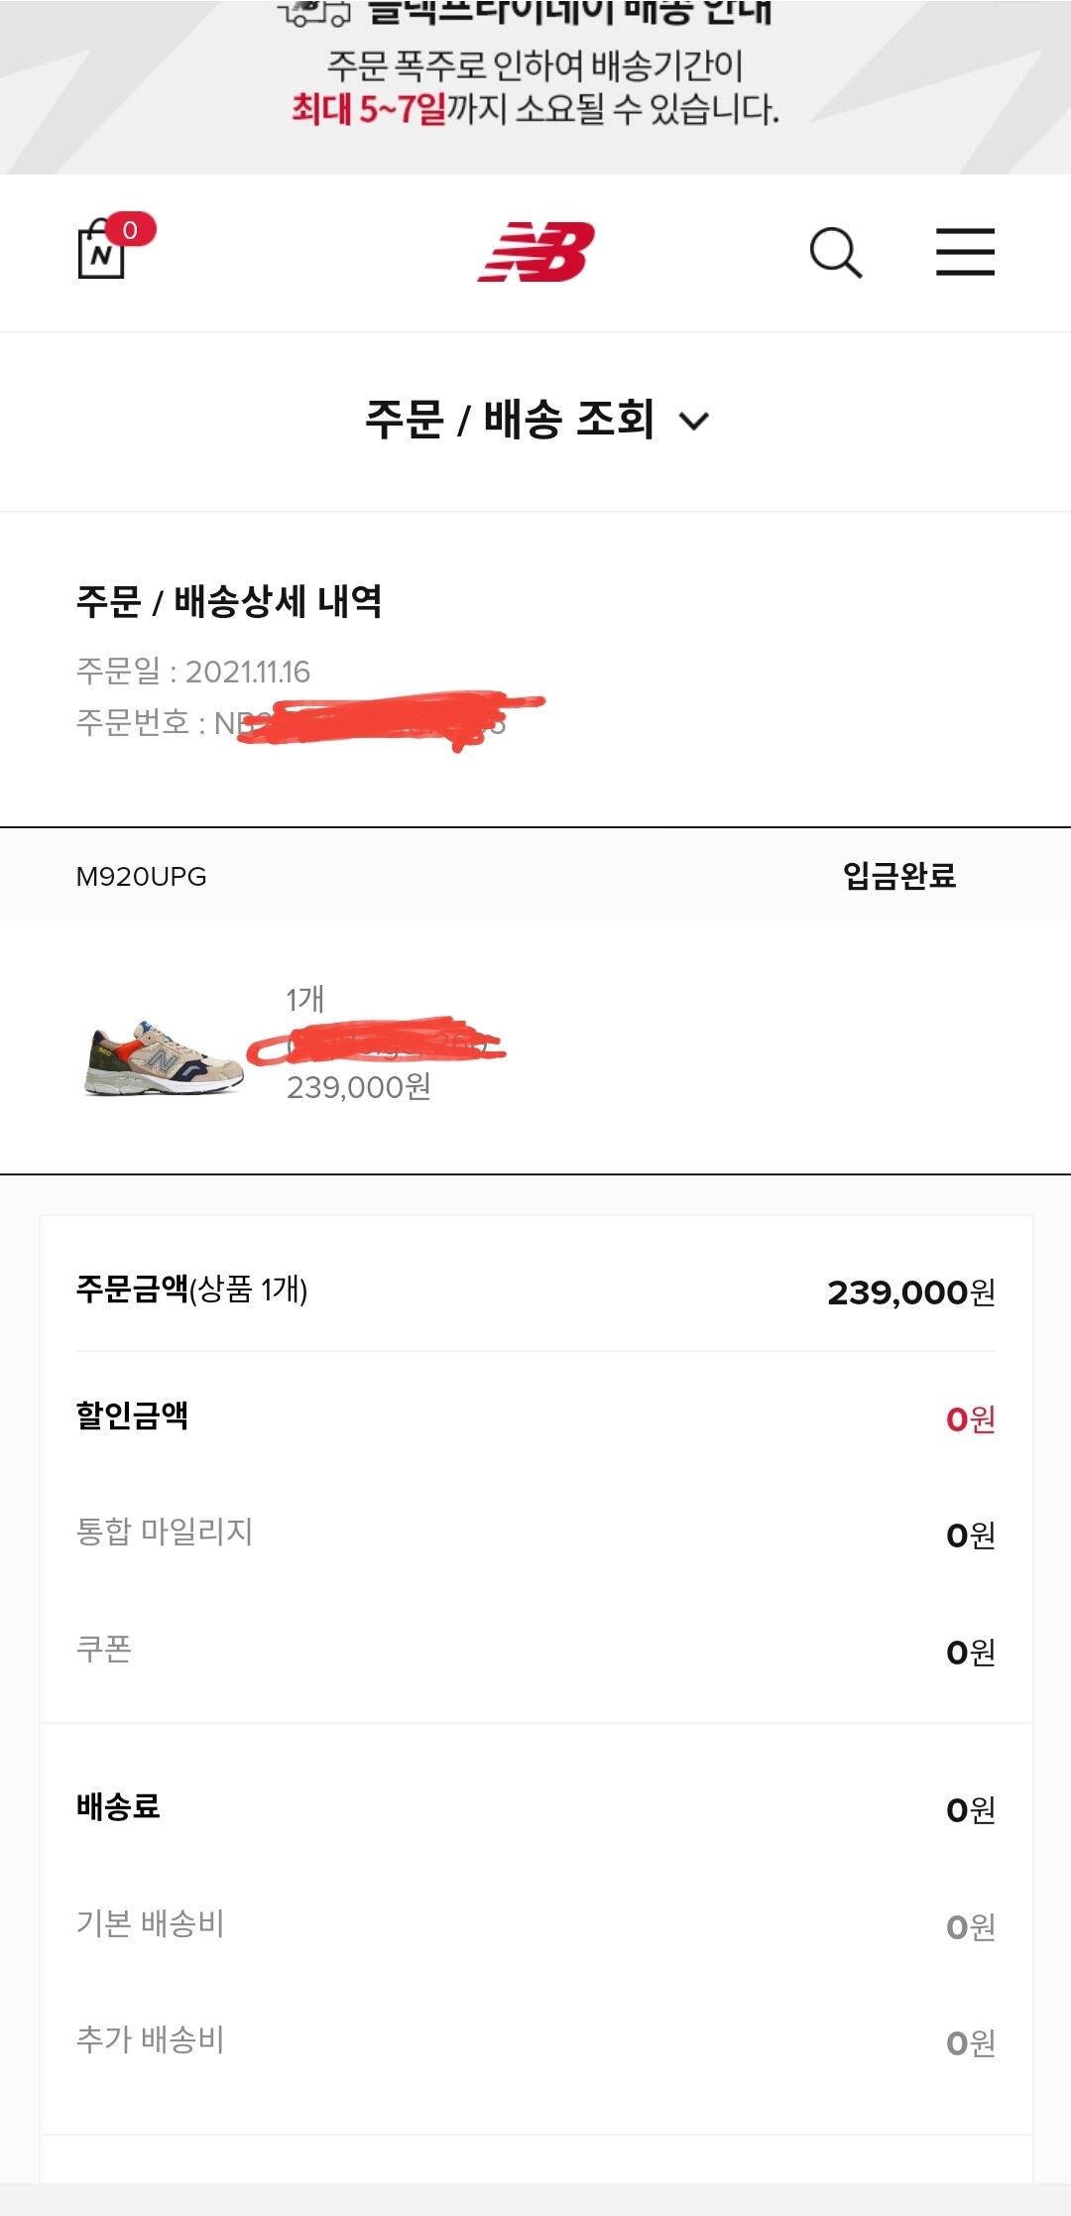Click the M920UPG product code
The height and width of the screenshot is (2216, 1071).
[x=142, y=877]
